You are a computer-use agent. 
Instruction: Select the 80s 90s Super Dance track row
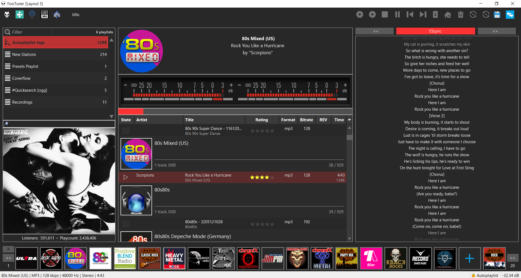tap(232, 131)
